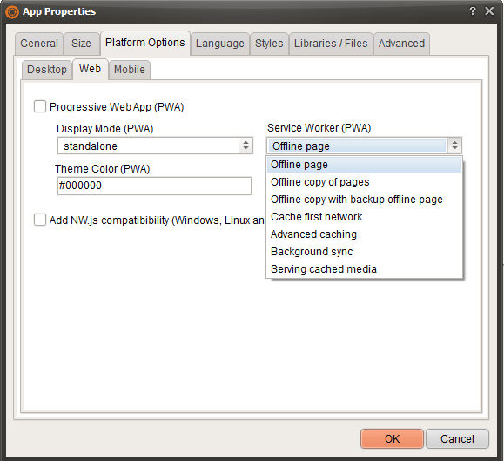Select Cache first network option
This screenshot has width=504, height=461.
(364, 217)
